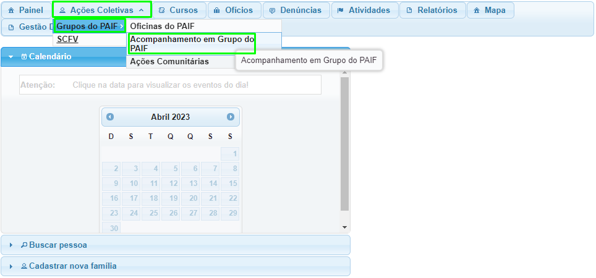Select Acompanhamento em Grupo do PAIF

(192, 43)
